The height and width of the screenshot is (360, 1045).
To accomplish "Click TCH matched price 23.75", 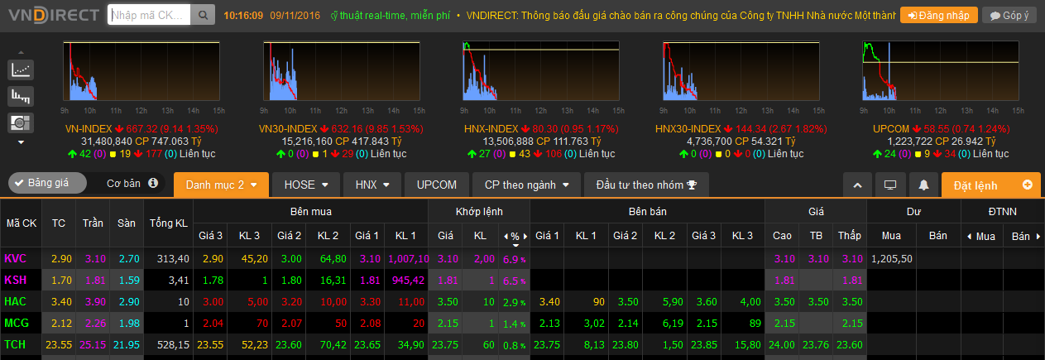I will coord(445,344).
